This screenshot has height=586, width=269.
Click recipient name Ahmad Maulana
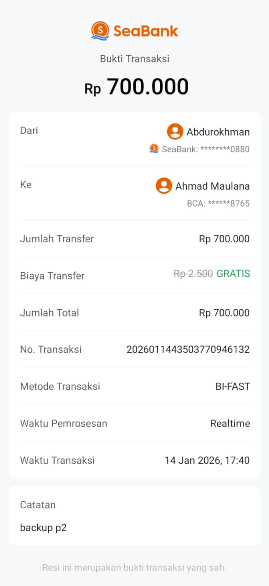[213, 186]
